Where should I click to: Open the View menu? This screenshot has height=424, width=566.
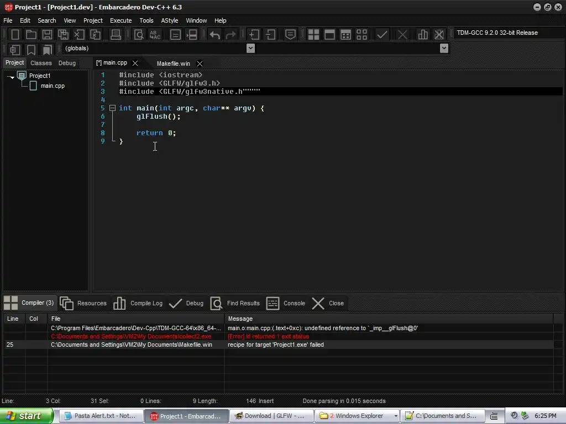pos(70,20)
